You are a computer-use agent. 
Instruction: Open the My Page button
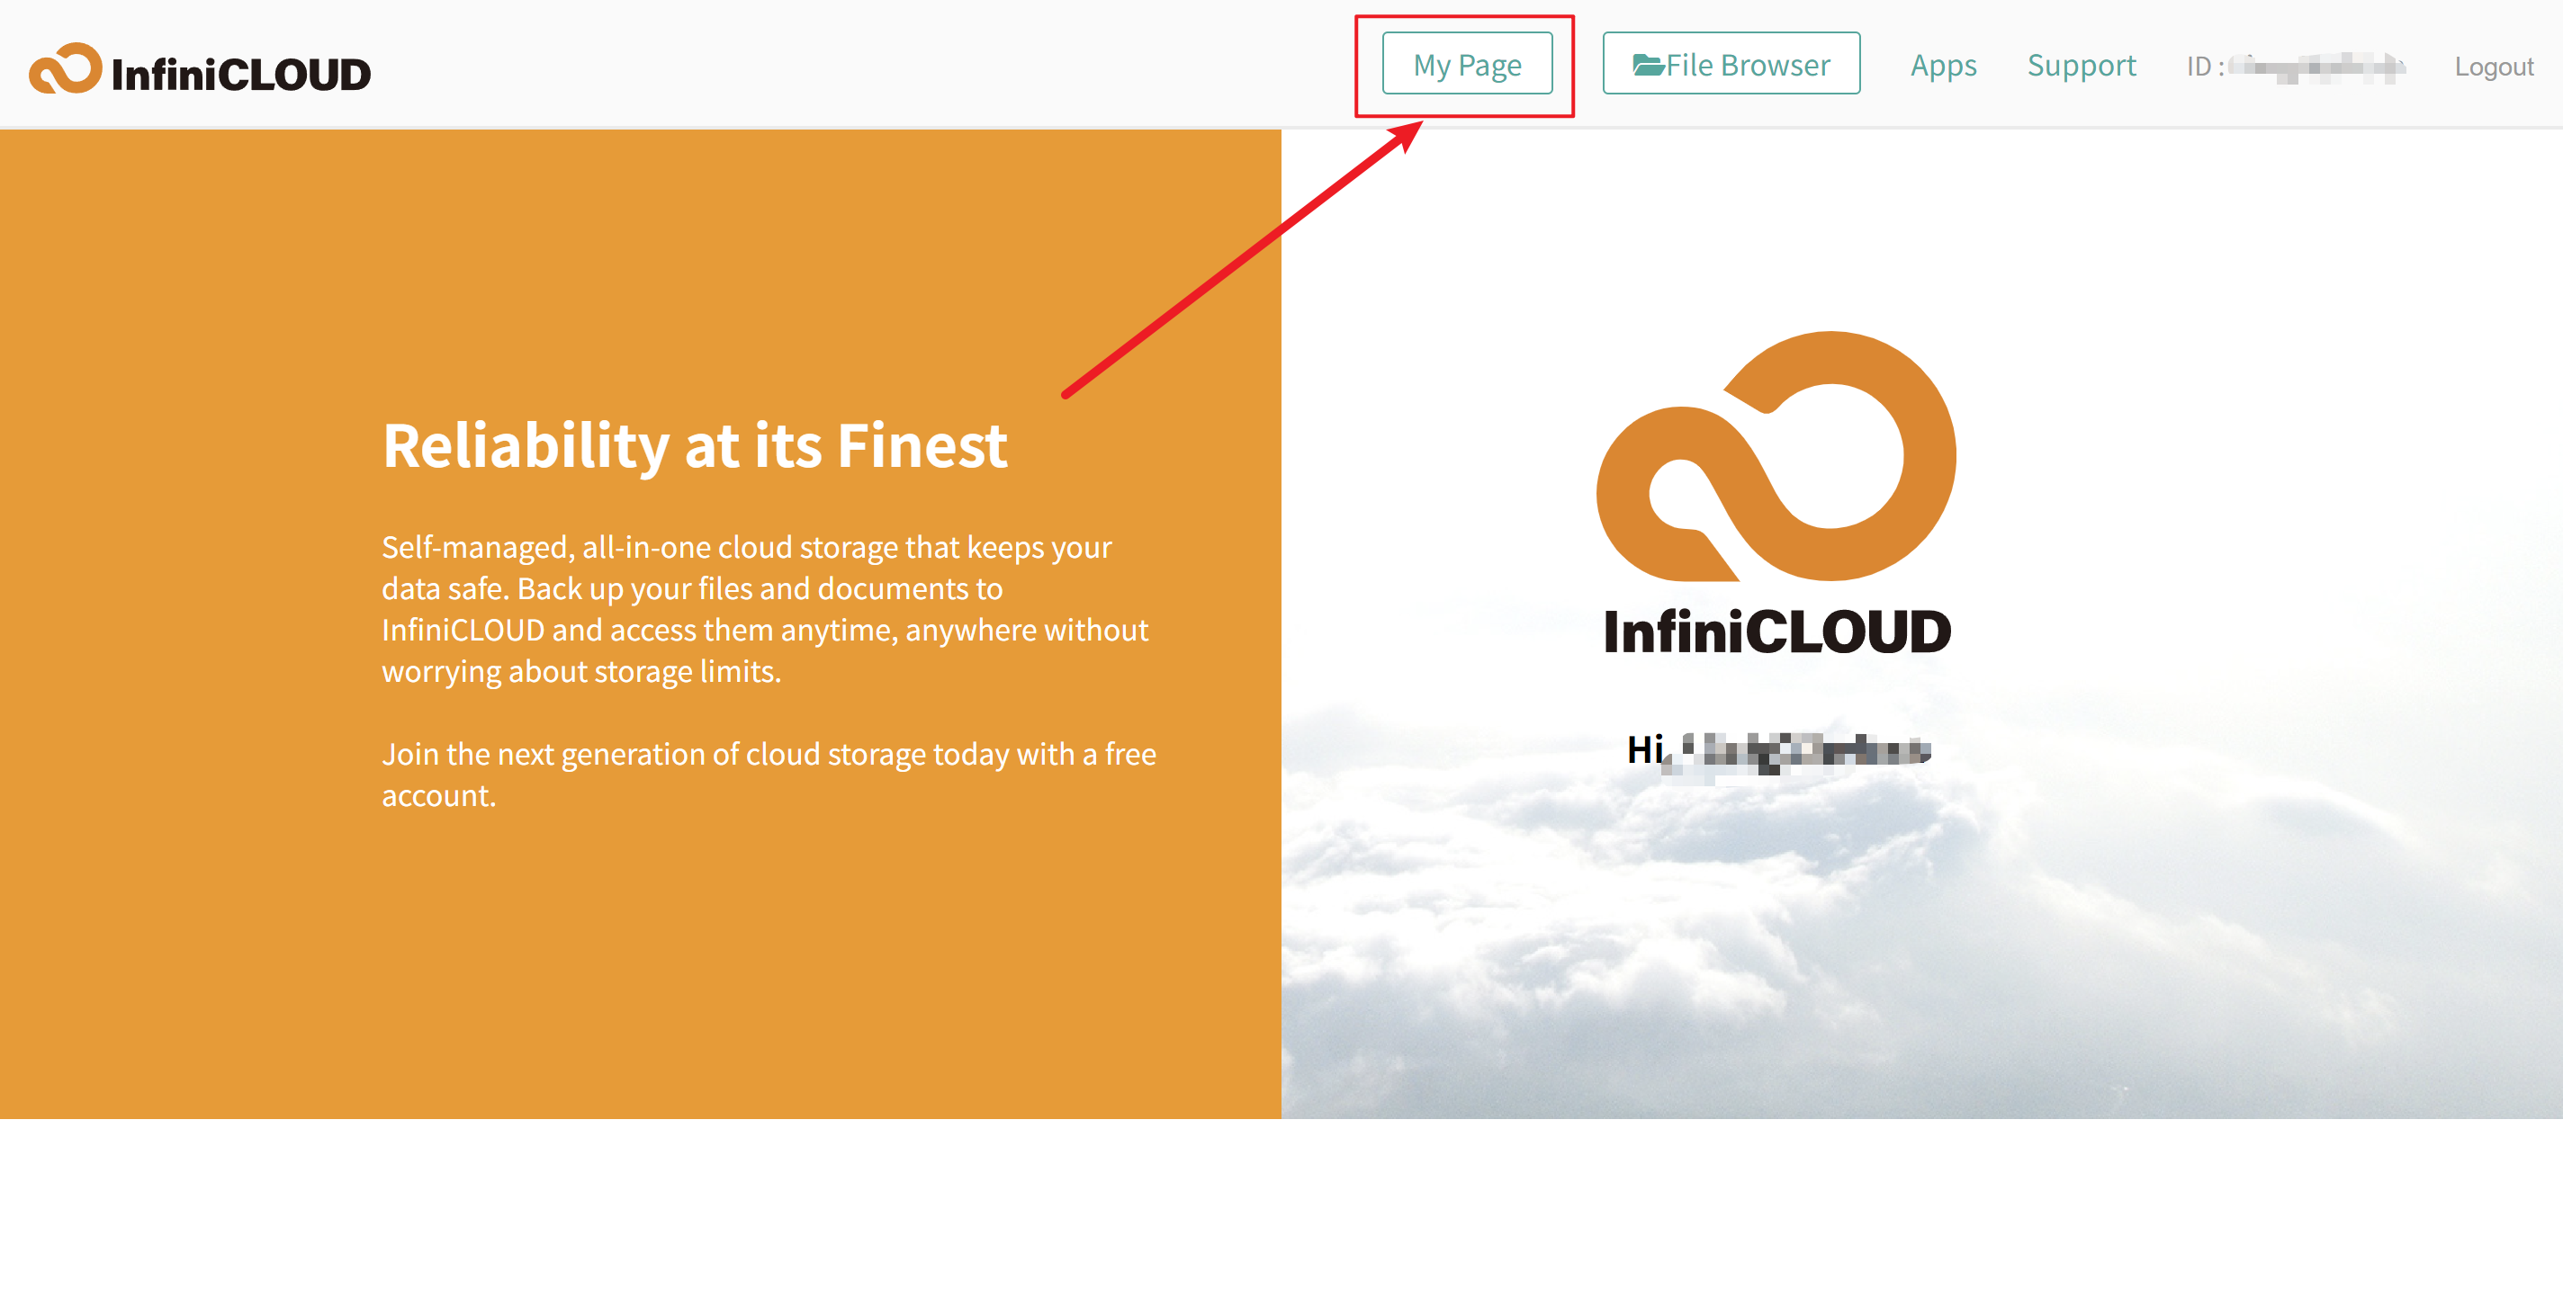click(x=1467, y=65)
